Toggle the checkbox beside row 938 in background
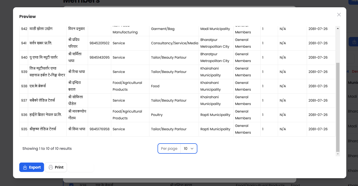This screenshot has width=358, height=186. tap(71, 185)
